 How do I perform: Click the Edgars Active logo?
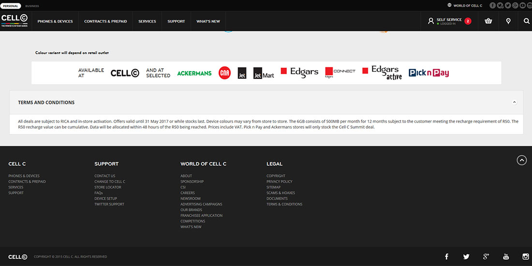click(x=382, y=72)
